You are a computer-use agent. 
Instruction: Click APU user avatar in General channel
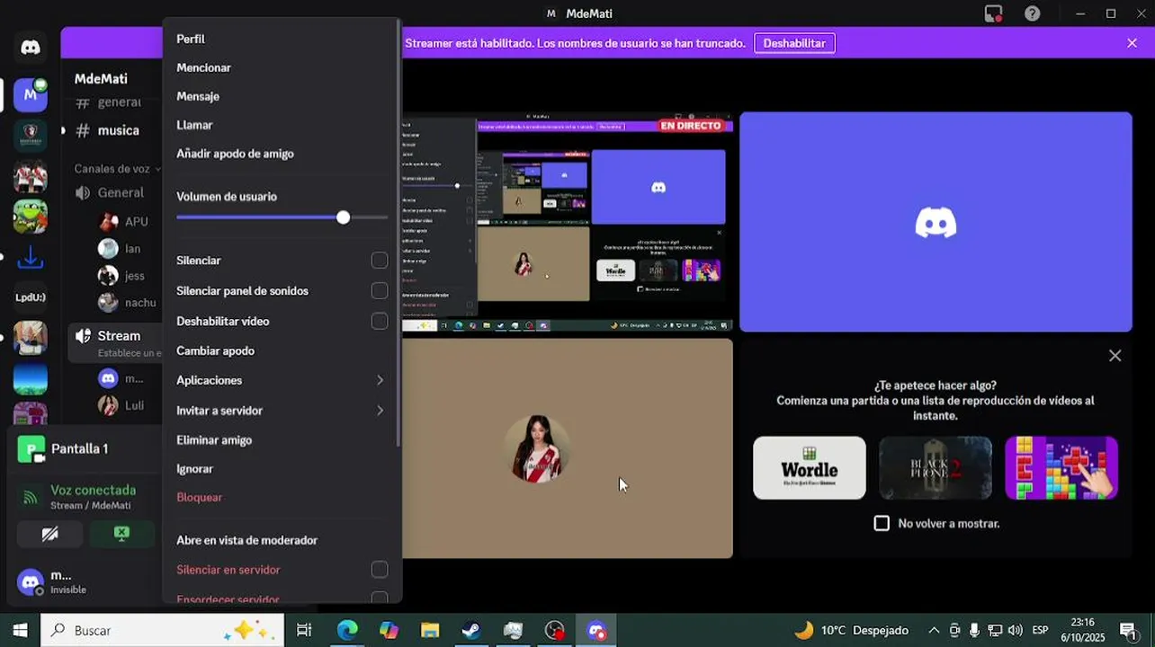108,221
